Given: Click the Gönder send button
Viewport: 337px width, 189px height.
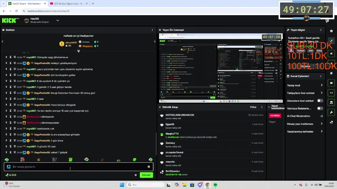Looking at the screenshot, I should pyautogui.click(x=146, y=175).
